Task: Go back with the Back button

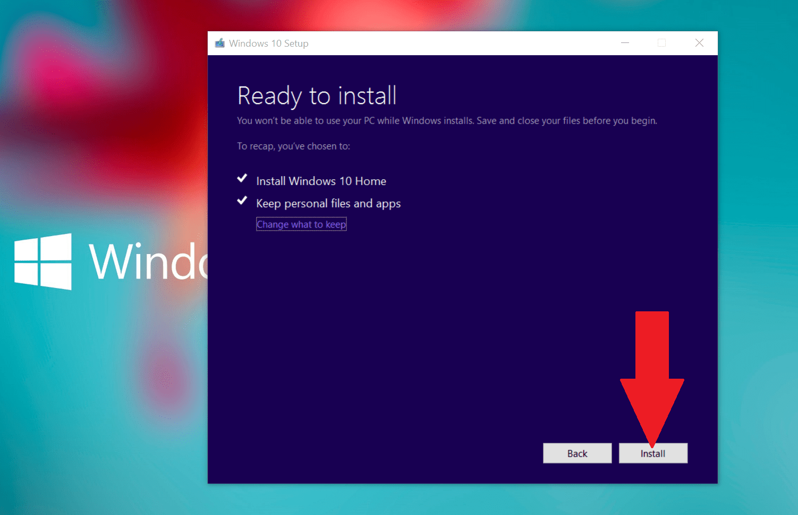Action: pos(577,453)
